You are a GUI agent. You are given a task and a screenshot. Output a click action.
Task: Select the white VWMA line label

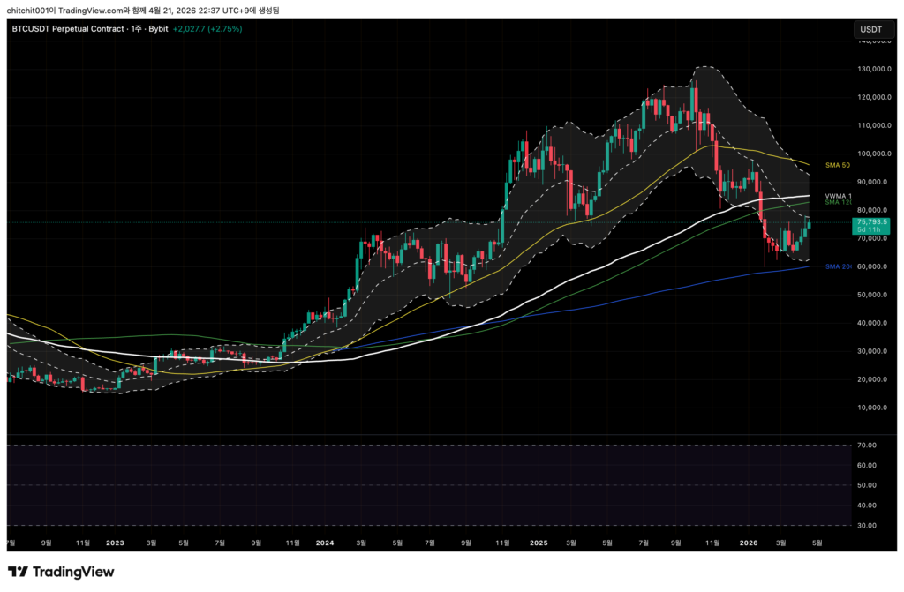[838, 195]
